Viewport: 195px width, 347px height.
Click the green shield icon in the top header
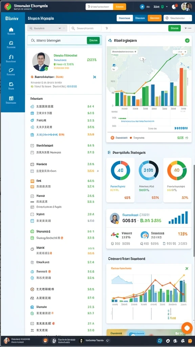click(x=162, y=7)
